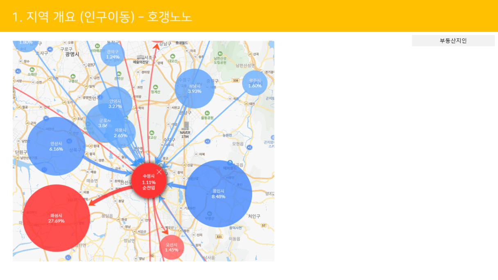Click the 구름산 mountain icon

(73, 76)
